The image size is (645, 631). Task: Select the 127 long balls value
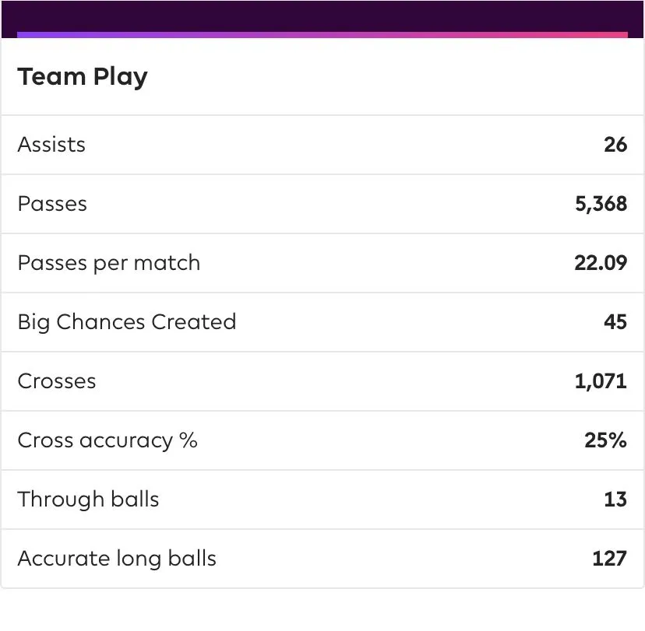coord(609,559)
